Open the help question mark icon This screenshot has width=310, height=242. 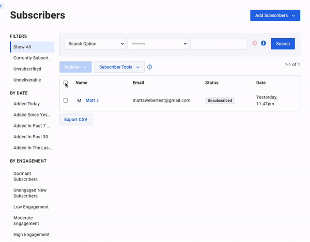[150, 67]
